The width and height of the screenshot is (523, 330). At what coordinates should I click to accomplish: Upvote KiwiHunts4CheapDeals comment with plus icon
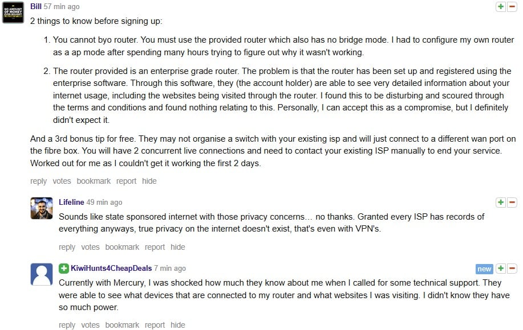click(501, 269)
